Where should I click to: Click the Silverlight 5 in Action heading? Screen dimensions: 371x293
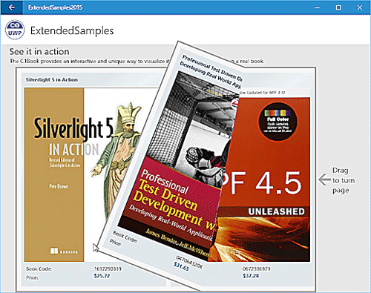click(x=52, y=79)
